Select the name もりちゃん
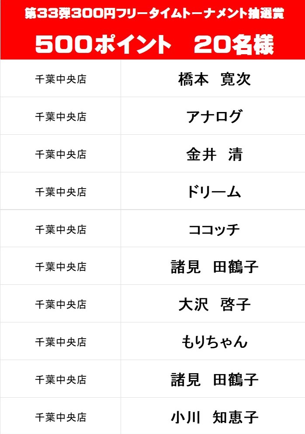305x434 pixels. [214, 342]
